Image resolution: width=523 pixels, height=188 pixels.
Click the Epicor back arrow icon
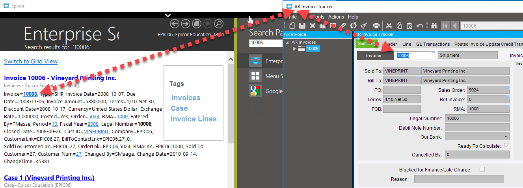click(175, 24)
